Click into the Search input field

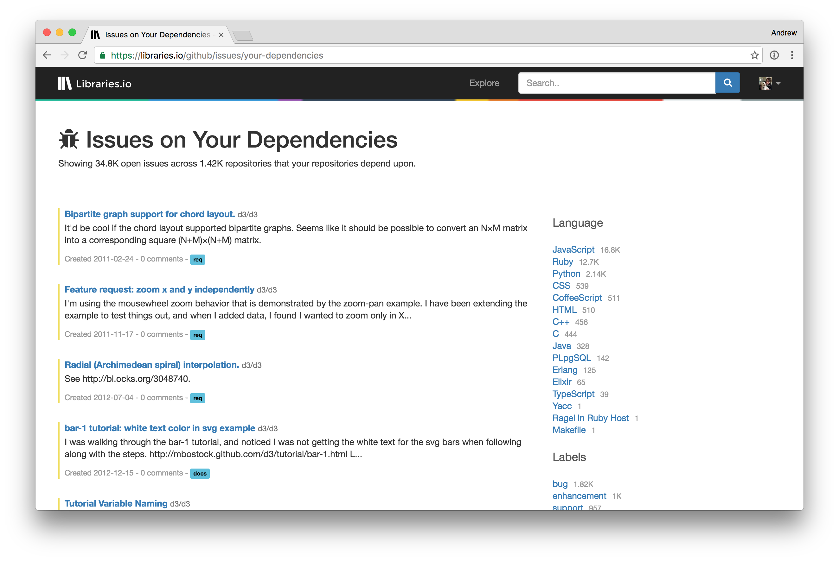(x=617, y=83)
